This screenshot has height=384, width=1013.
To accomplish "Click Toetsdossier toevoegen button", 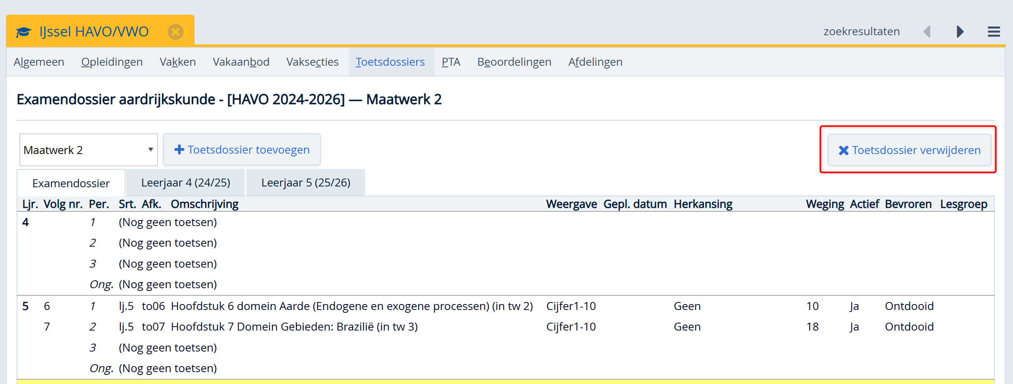I will [x=242, y=150].
